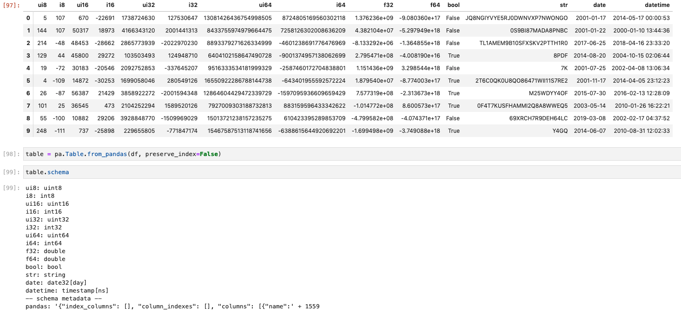681x313 pixels.
Task: Select datetime 2010-08-31 12:02:33
Action: tap(641, 130)
